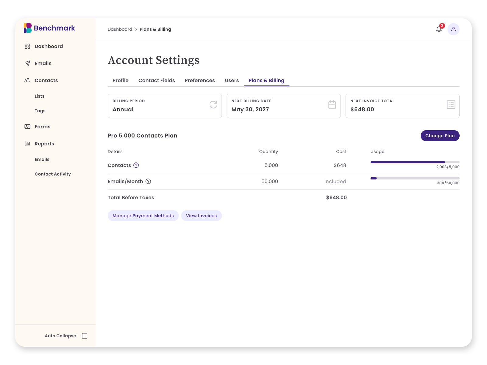The height and width of the screenshot is (365, 487).
Task: Click the Contacts usage progress bar
Action: (415, 162)
